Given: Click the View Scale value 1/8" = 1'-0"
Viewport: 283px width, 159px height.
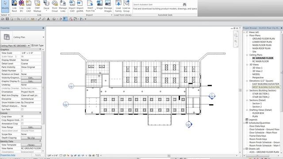Looking at the screenshot, I should (31, 53).
